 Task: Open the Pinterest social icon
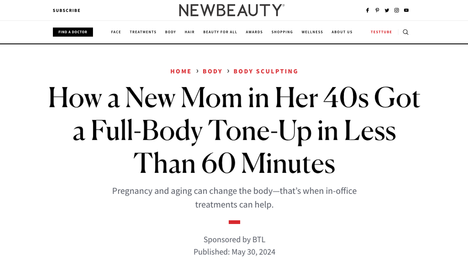(377, 10)
